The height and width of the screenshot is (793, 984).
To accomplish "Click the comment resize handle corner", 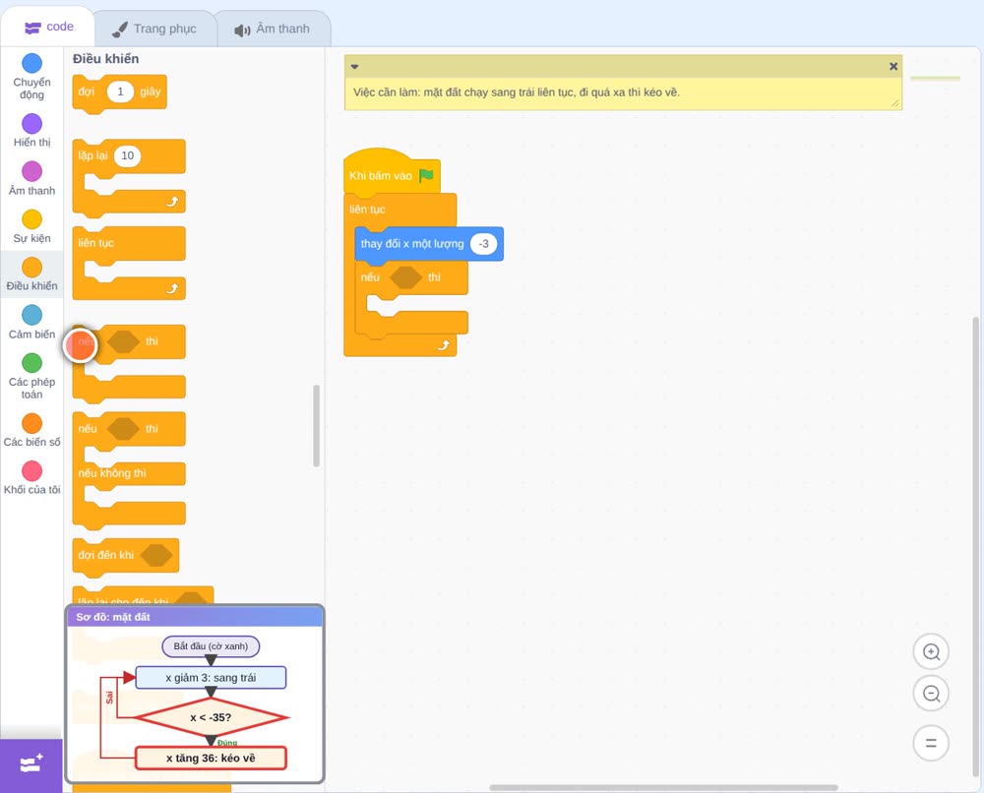I will 894,103.
